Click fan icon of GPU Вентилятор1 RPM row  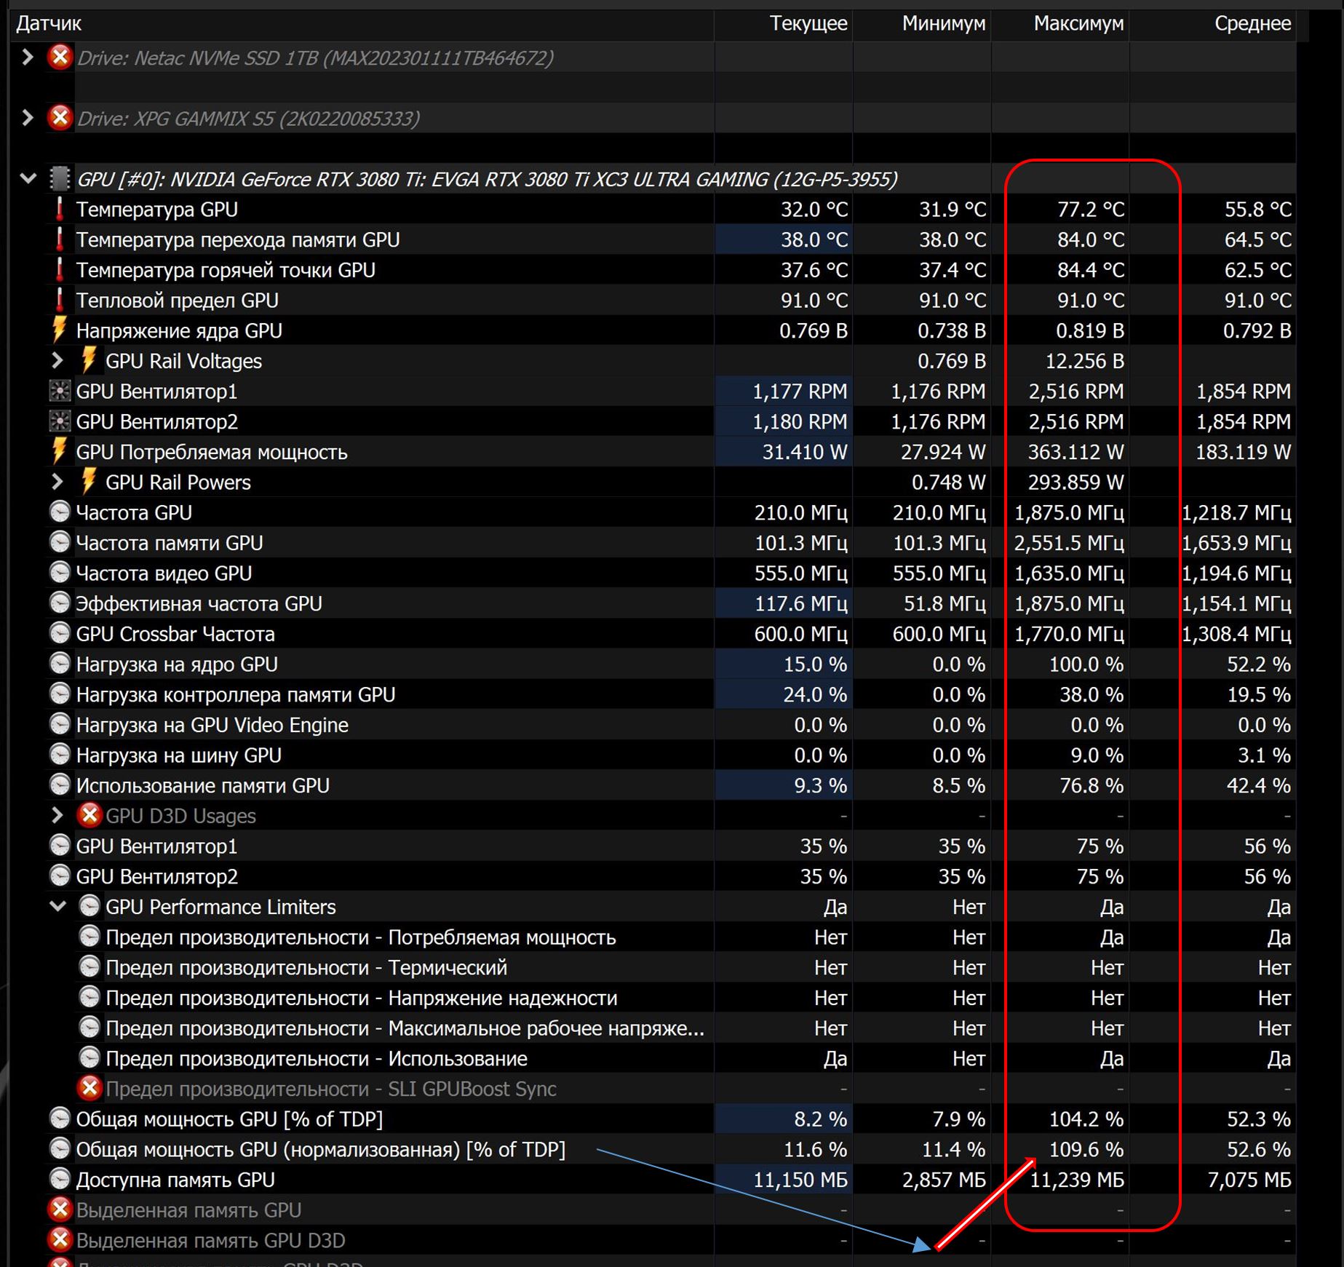(60, 391)
